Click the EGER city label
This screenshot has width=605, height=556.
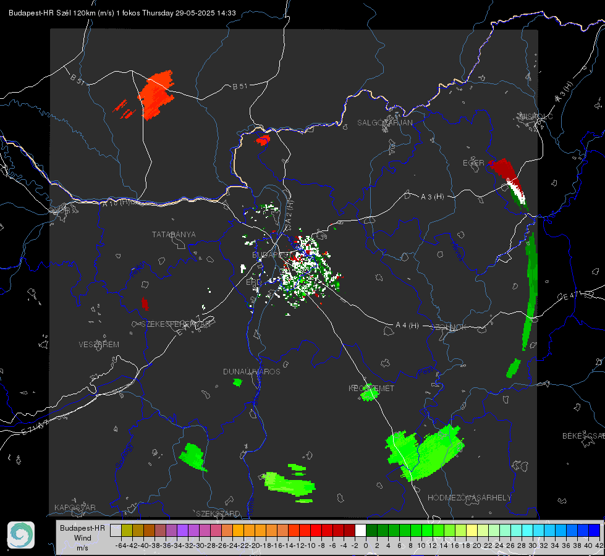pos(473,163)
